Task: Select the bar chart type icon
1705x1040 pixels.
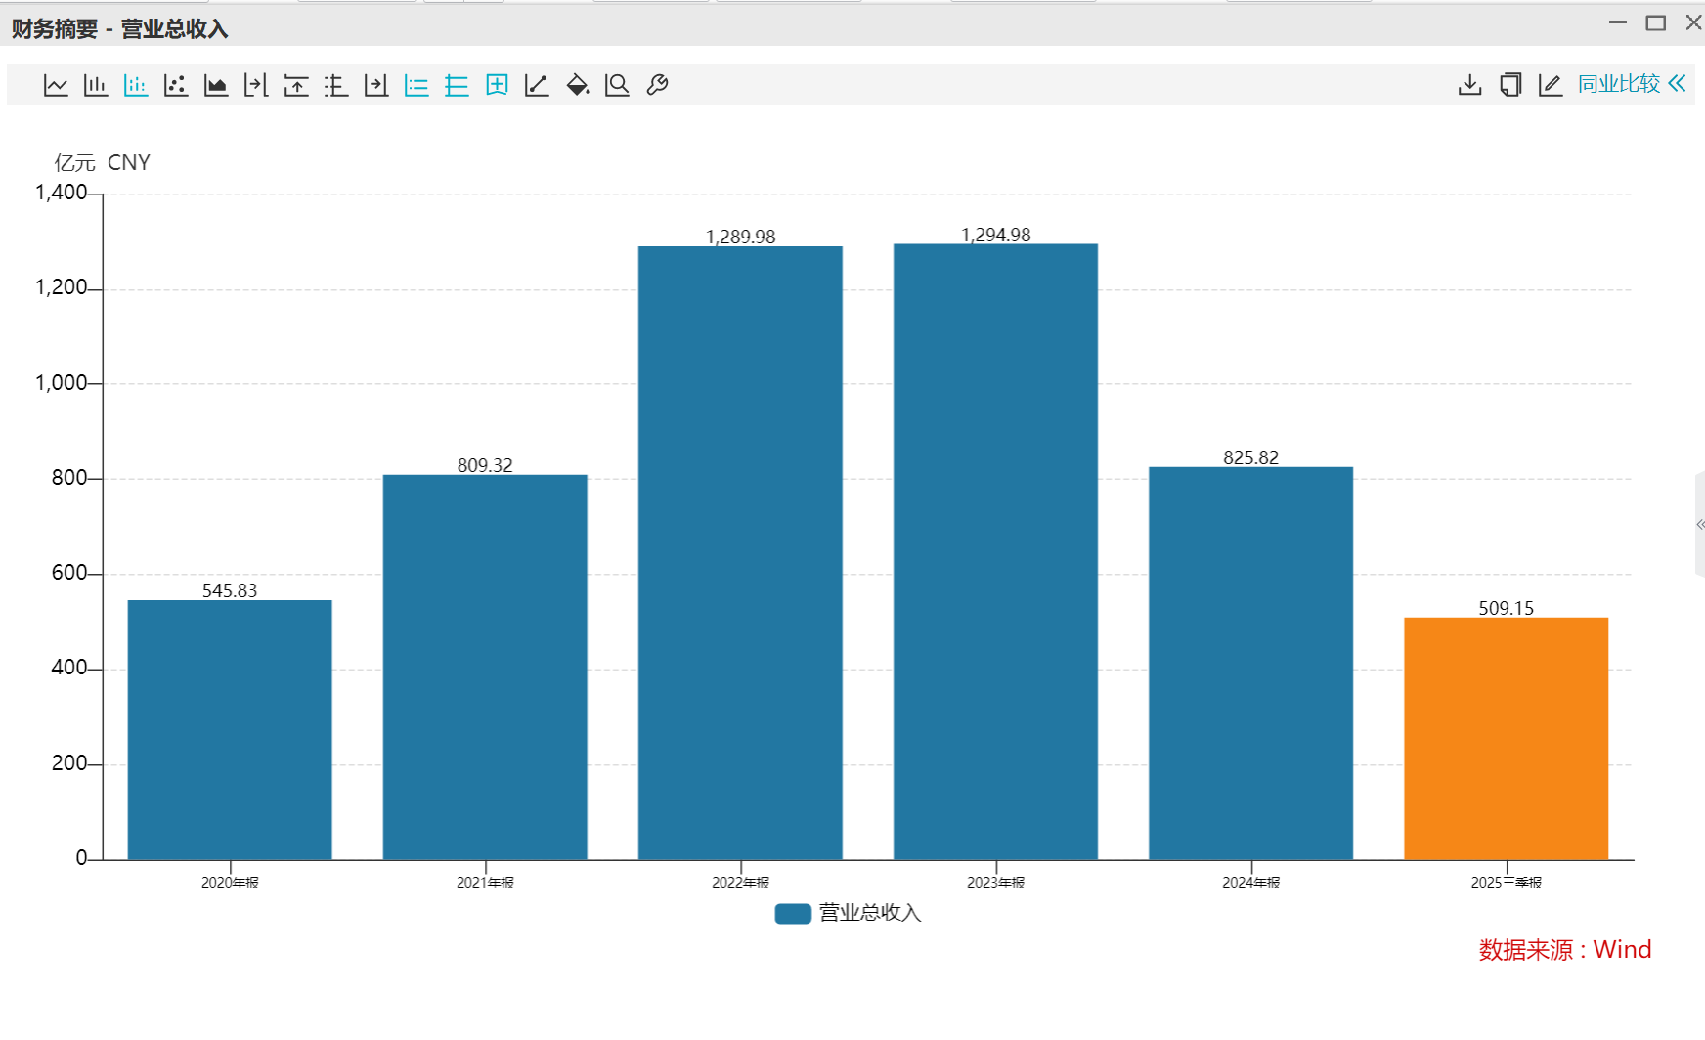Action: [96, 85]
